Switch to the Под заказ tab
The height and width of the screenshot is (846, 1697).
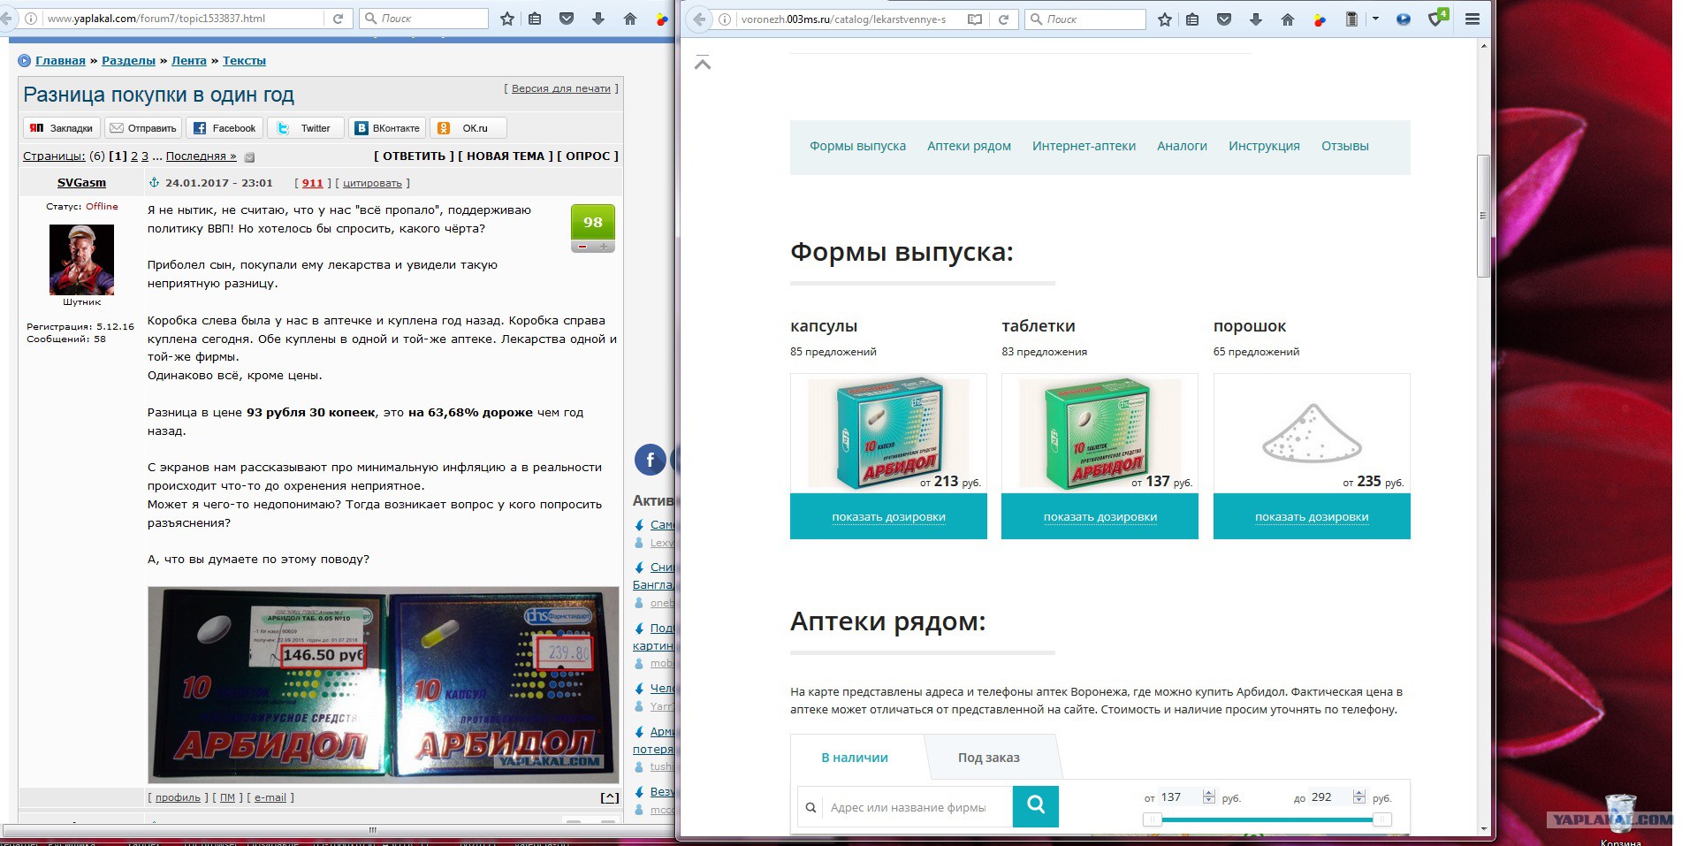click(x=988, y=758)
